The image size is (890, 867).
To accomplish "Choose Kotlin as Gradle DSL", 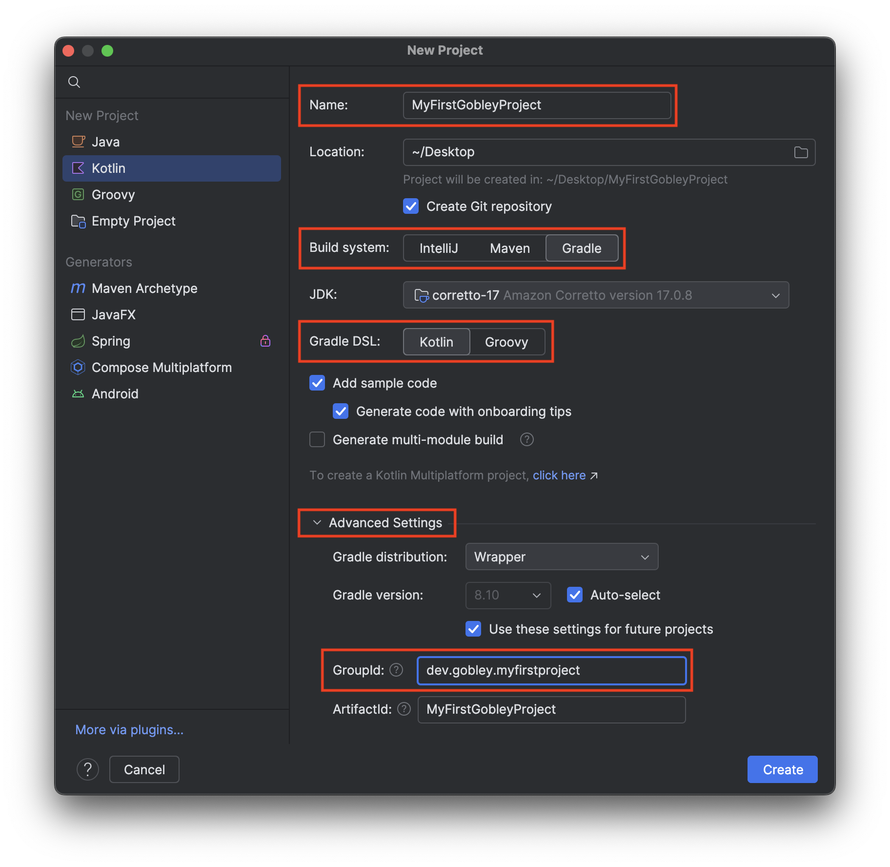I will click(436, 342).
